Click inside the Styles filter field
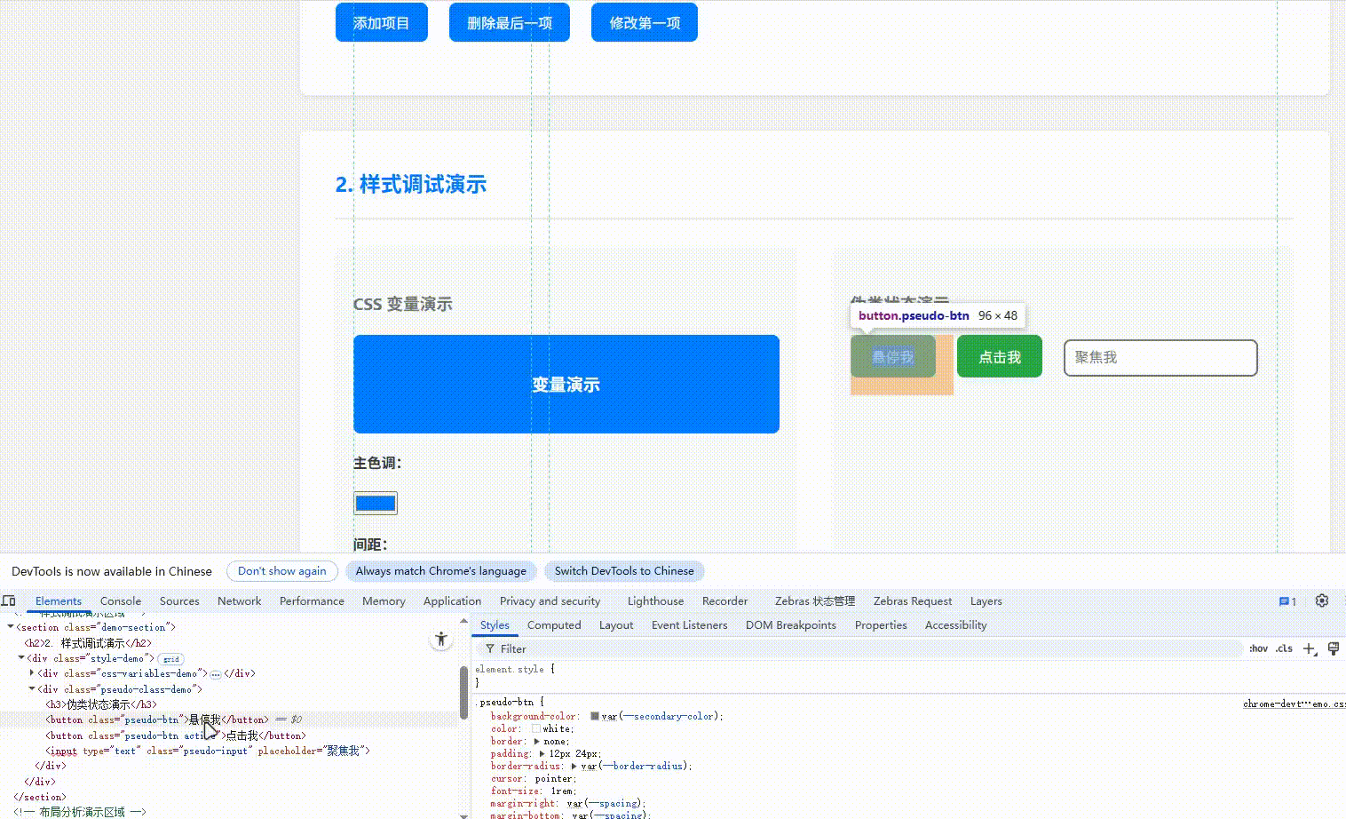The image size is (1346, 819). point(550,648)
